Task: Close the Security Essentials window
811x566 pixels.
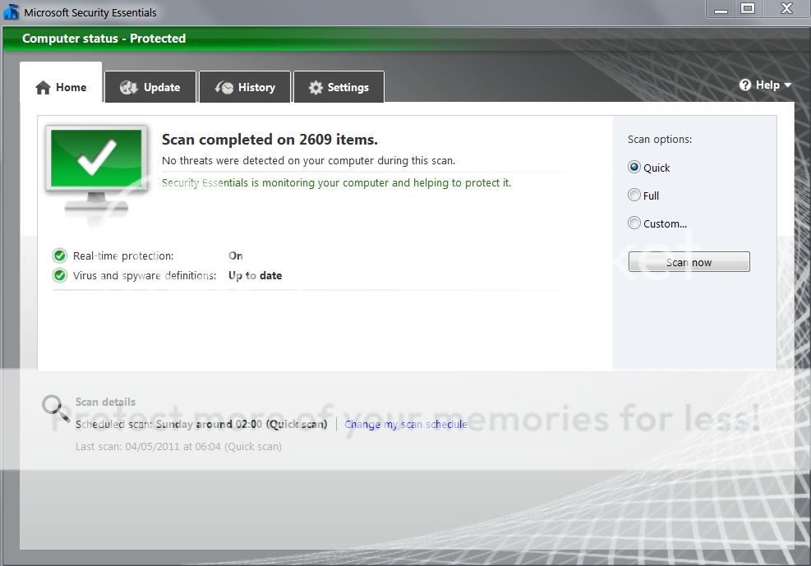Action: [x=786, y=9]
